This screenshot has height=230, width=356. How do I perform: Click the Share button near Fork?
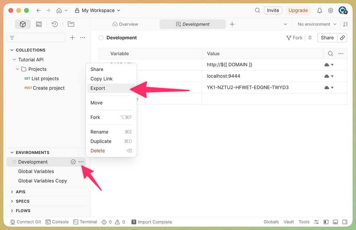(328, 38)
